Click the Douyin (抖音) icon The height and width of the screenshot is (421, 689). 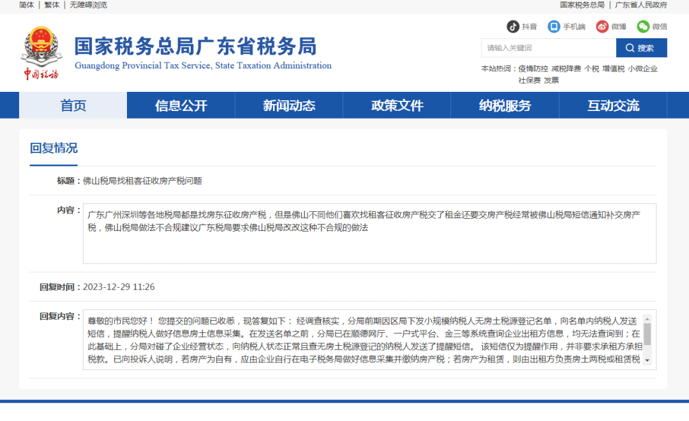(x=513, y=26)
